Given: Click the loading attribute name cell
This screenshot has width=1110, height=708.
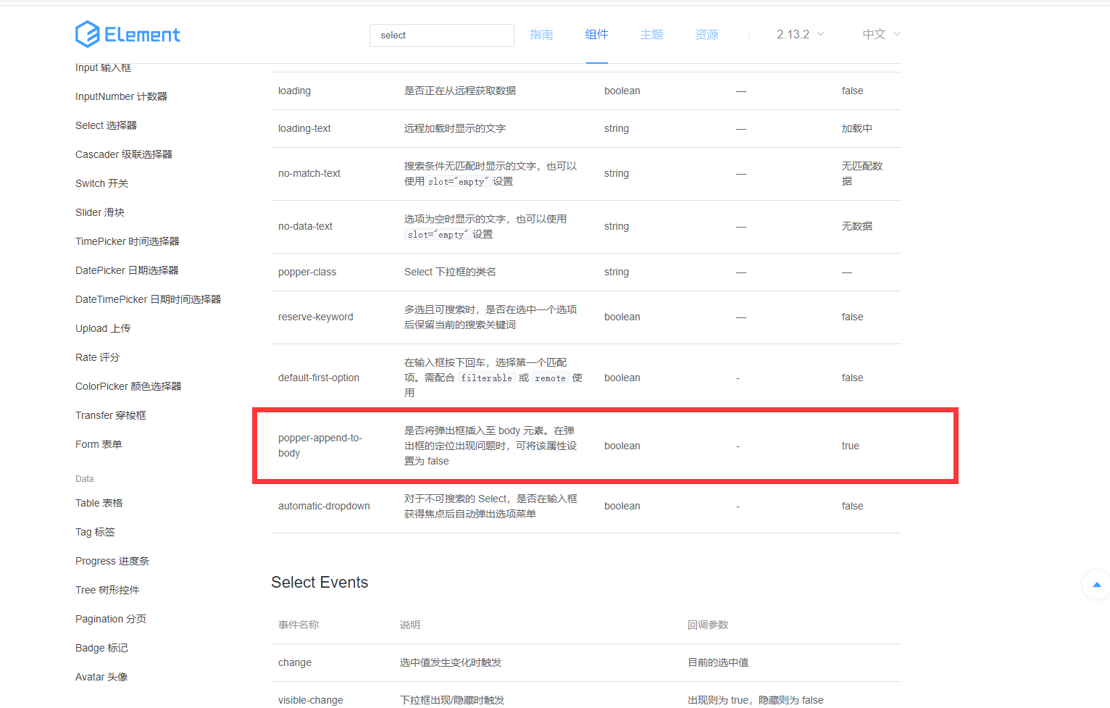Looking at the screenshot, I should pyautogui.click(x=294, y=91).
